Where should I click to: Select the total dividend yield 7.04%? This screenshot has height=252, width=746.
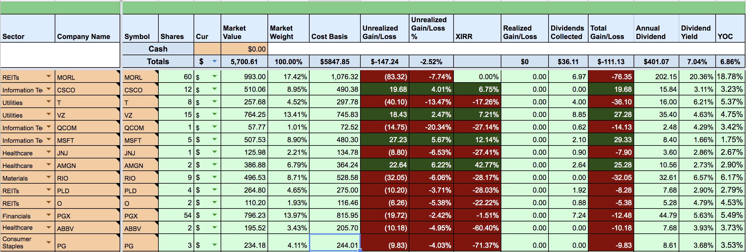click(x=697, y=61)
